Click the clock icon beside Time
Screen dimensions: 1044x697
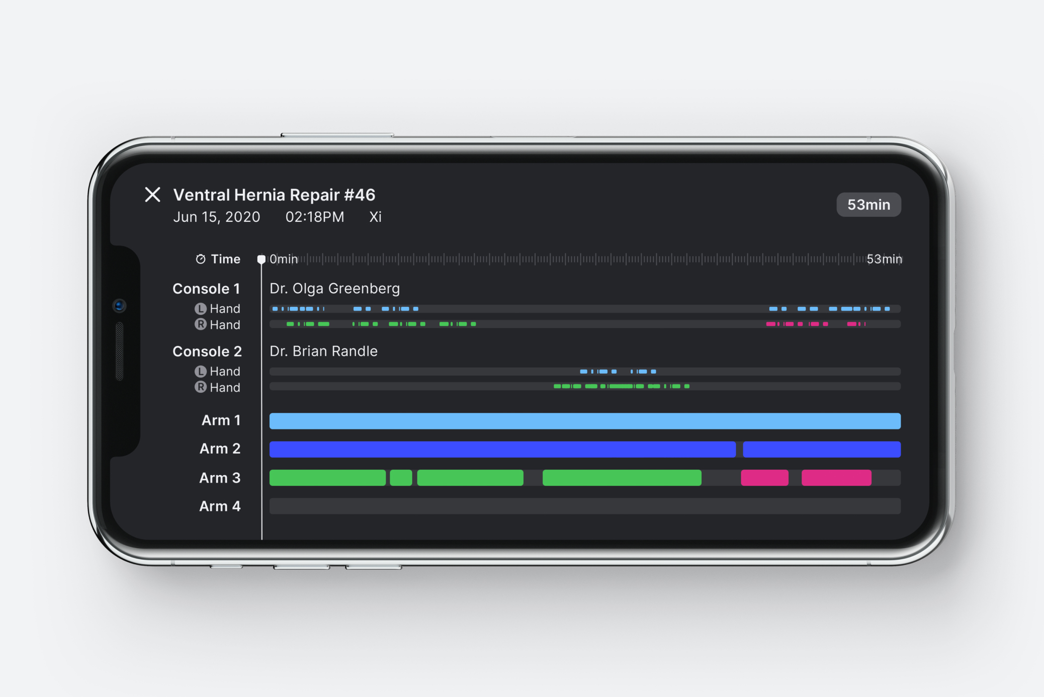click(x=200, y=259)
